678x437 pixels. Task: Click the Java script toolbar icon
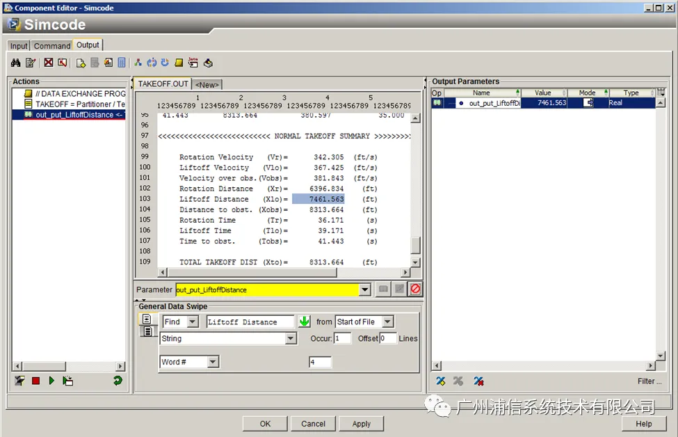[193, 63]
